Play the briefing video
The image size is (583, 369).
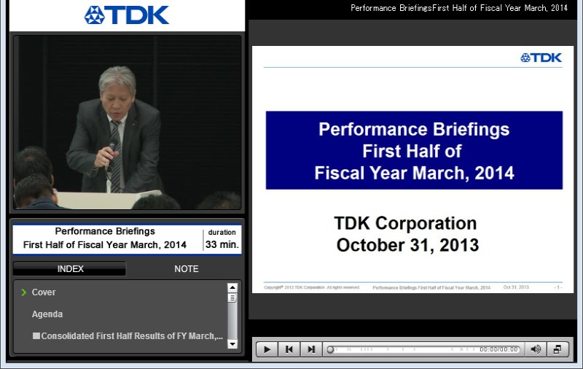point(267,349)
